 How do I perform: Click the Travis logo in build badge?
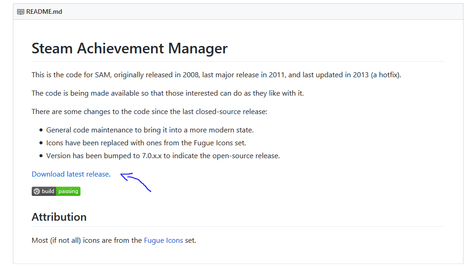coord(37,191)
